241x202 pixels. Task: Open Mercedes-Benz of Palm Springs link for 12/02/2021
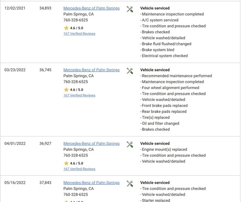(91, 8)
